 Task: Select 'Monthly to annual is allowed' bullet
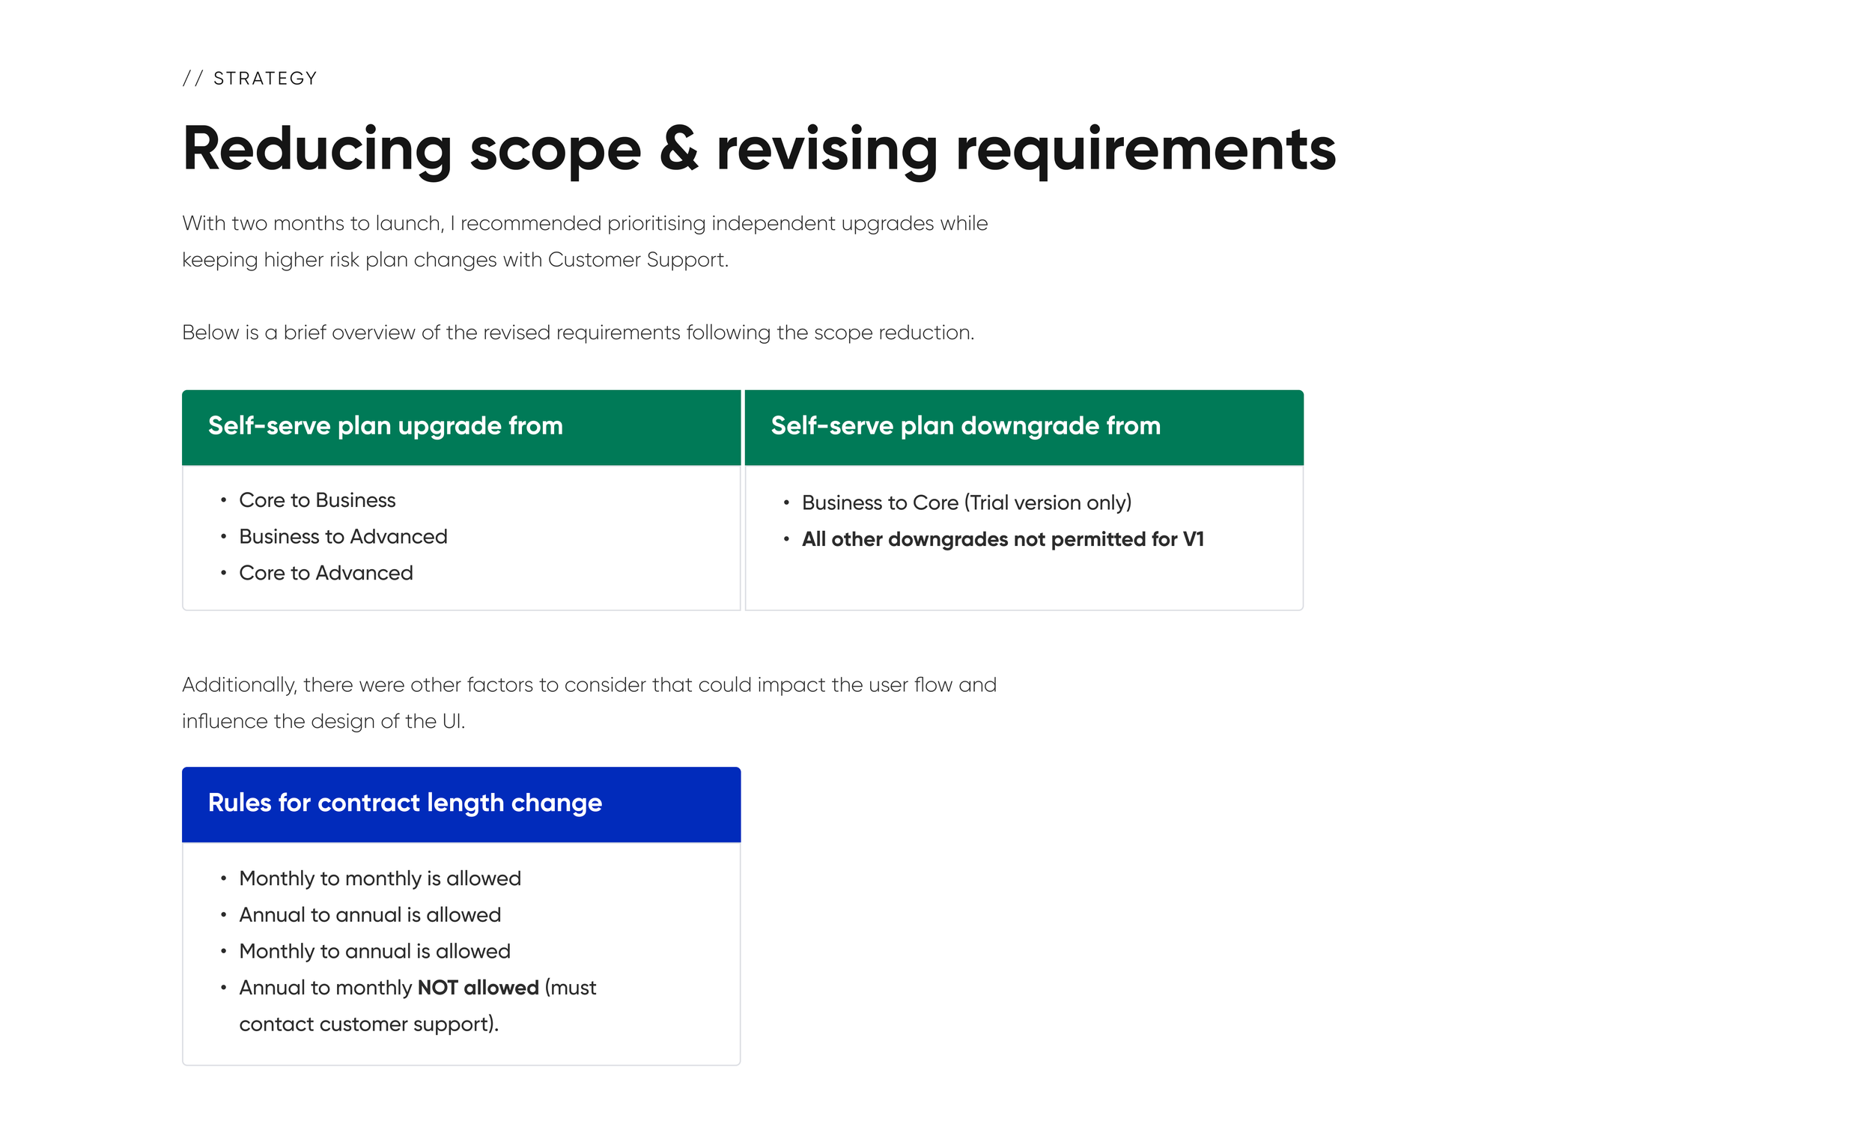(x=374, y=951)
